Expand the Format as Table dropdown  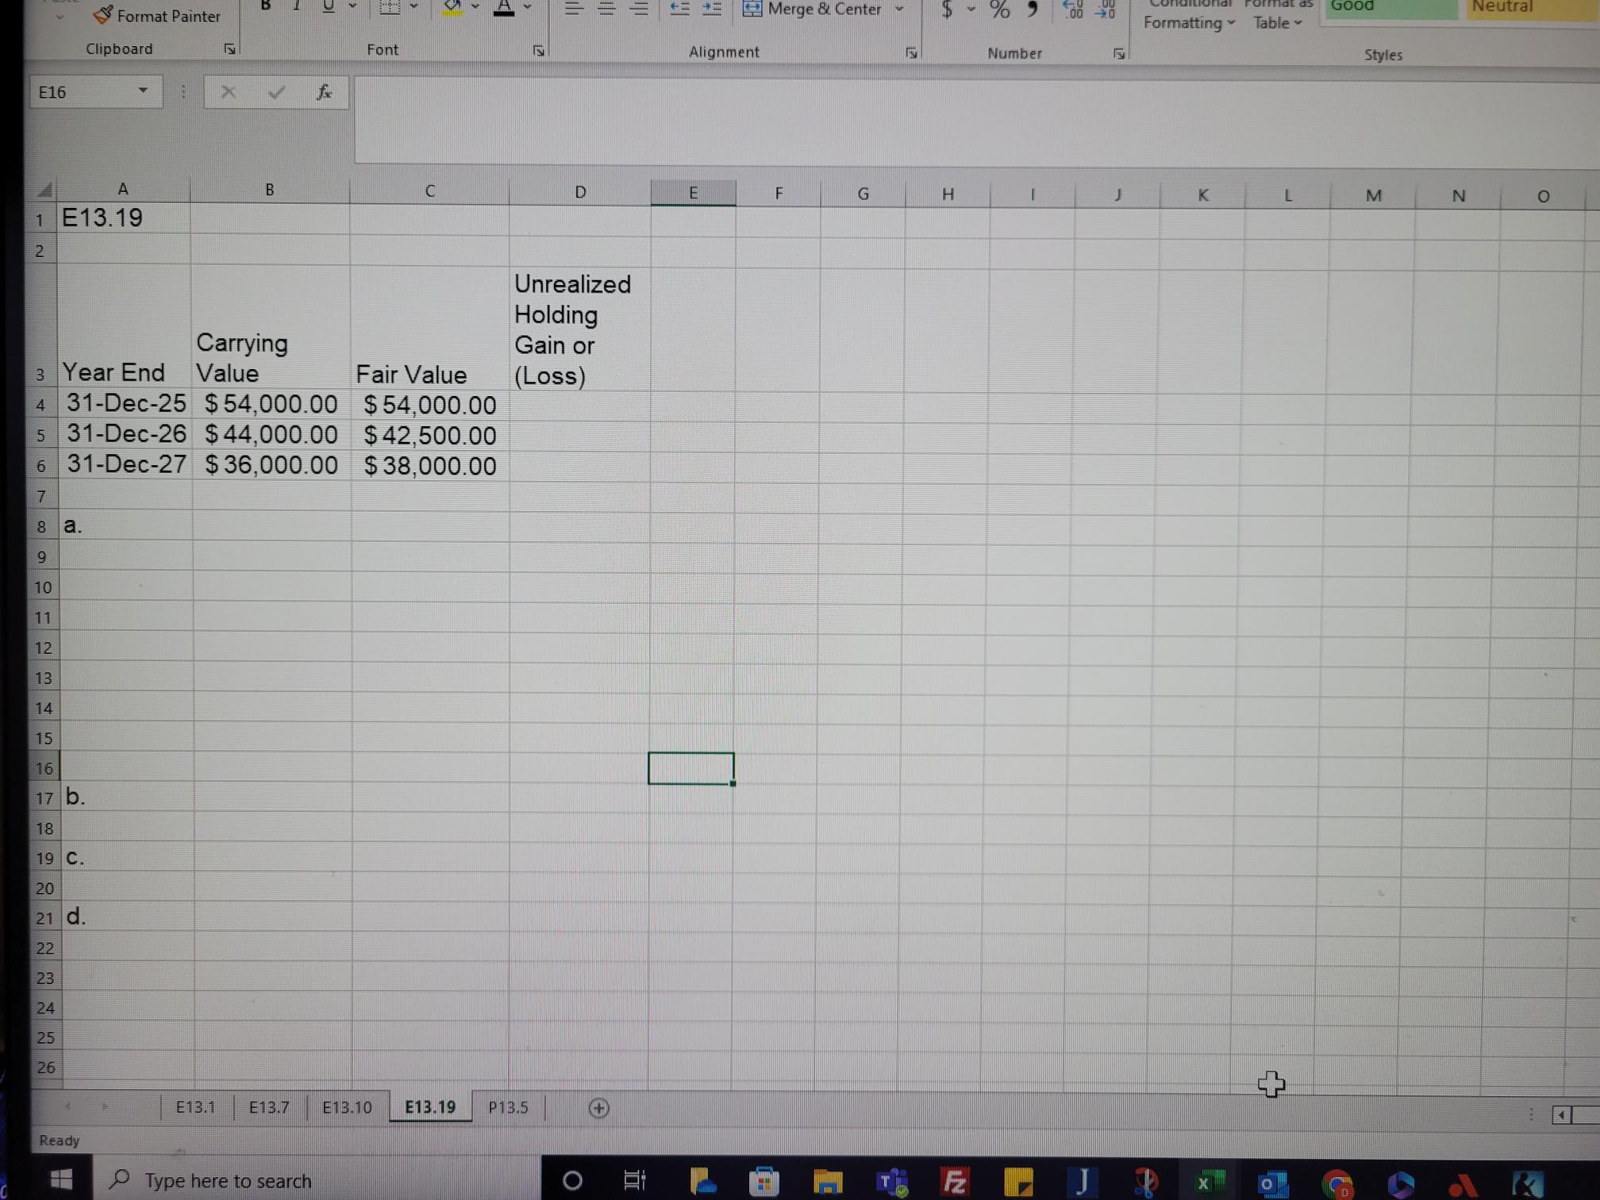pyautogui.click(x=1277, y=22)
